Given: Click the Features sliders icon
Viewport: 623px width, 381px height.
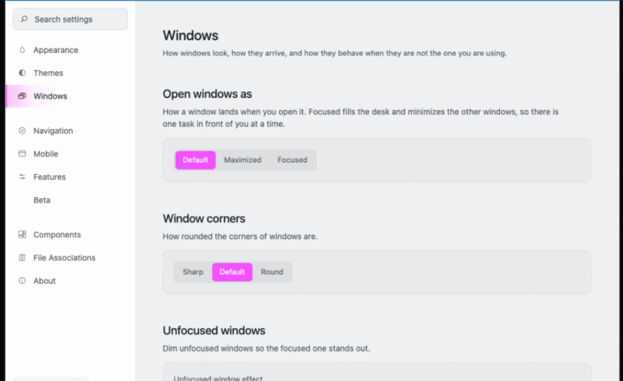Looking at the screenshot, I should (x=22, y=177).
